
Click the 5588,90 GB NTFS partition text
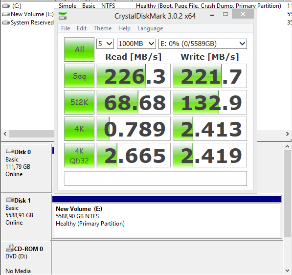(x=77, y=216)
